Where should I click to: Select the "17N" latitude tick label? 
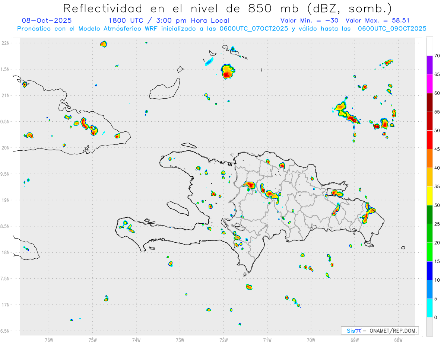[5, 305]
